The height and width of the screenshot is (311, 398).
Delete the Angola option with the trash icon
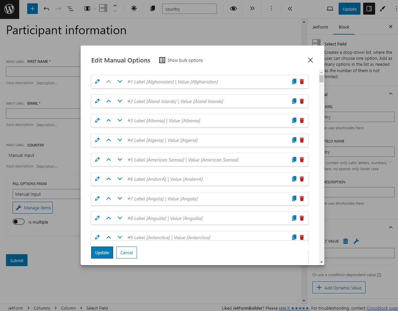pyautogui.click(x=301, y=198)
